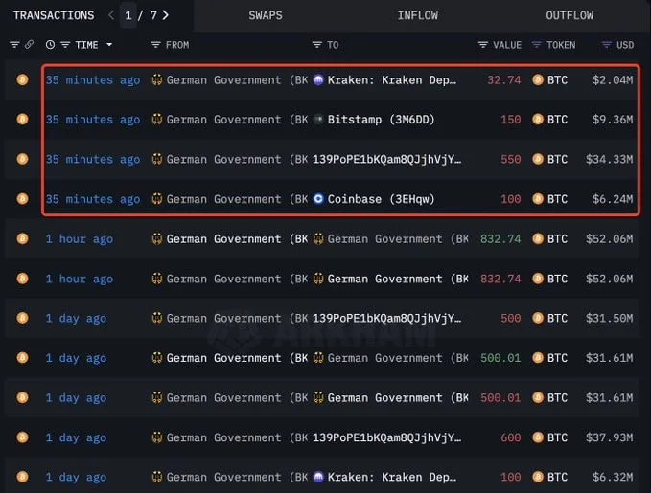Click Coinbase logo icon
The height and width of the screenshot is (493, 651).
318,199
